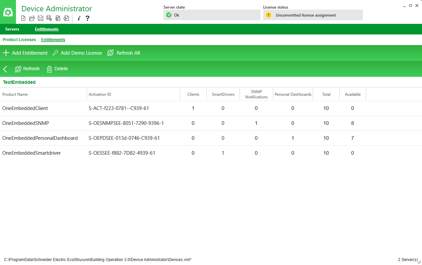
Task: Open a file using the folder icon
Action: pyautogui.click(x=32, y=18)
